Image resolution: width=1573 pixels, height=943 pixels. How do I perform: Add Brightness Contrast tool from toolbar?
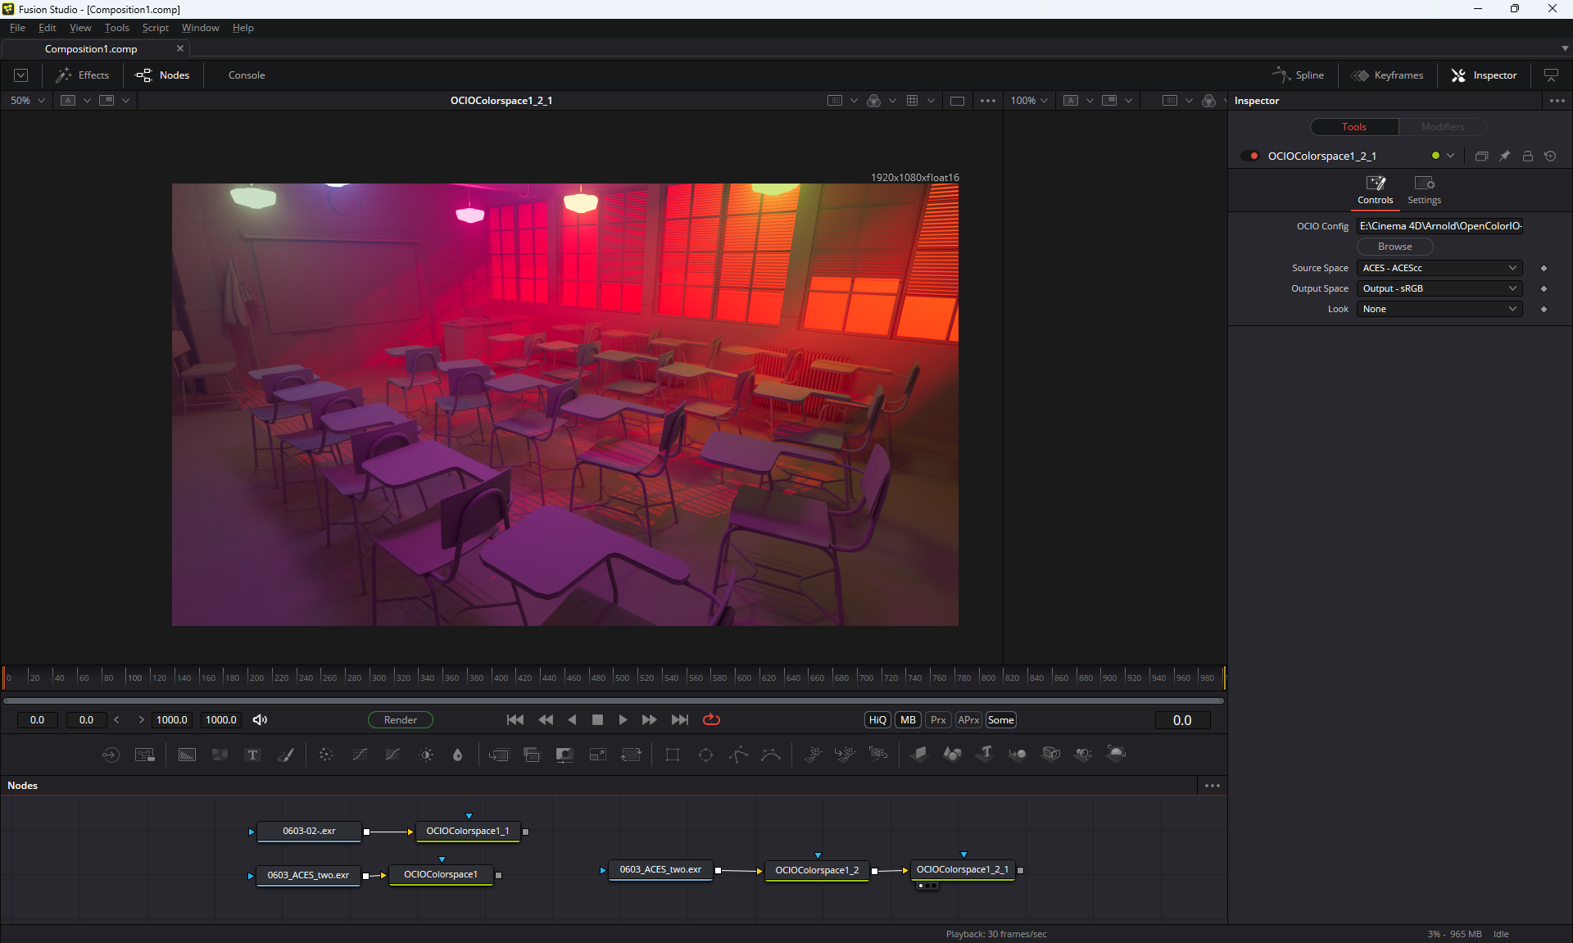426,755
